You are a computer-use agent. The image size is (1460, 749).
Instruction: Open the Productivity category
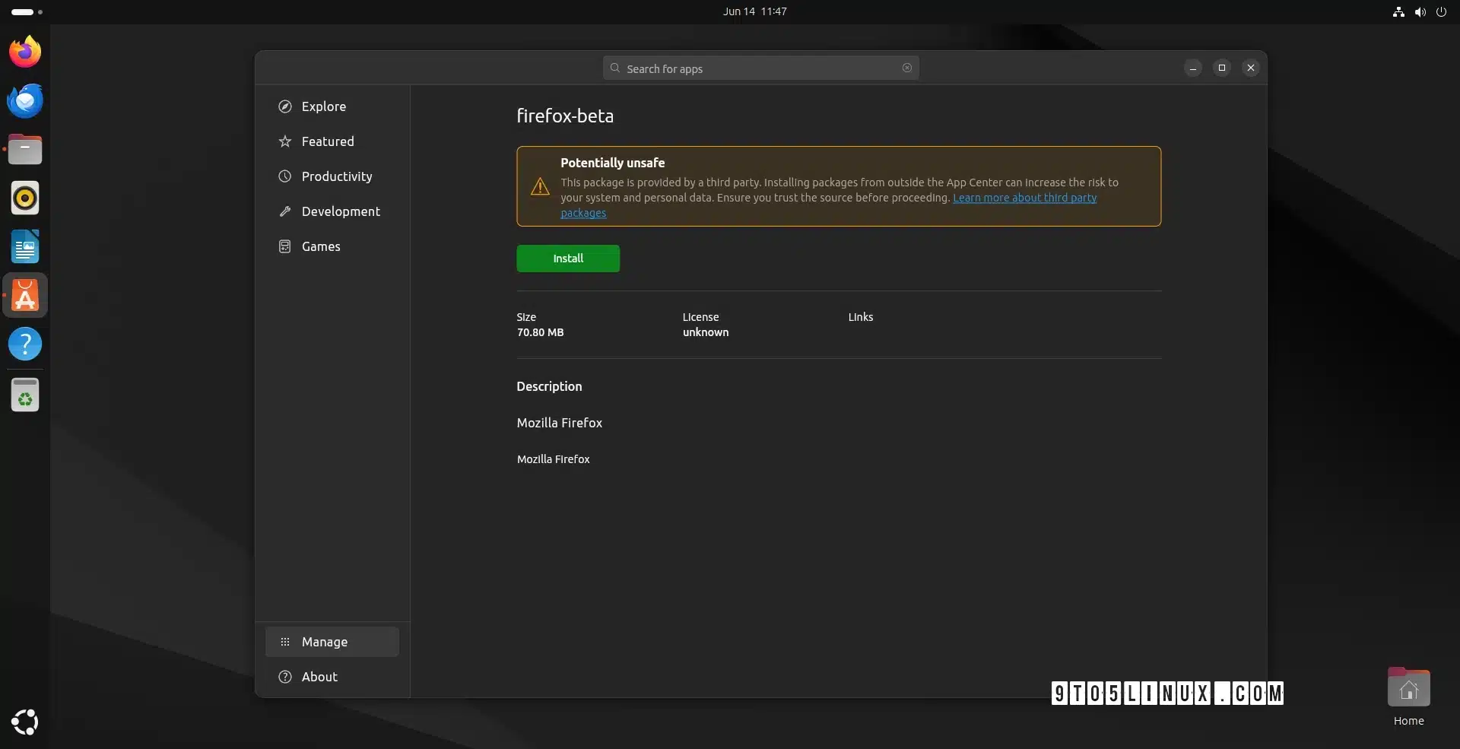pyautogui.click(x=336, y=176)
